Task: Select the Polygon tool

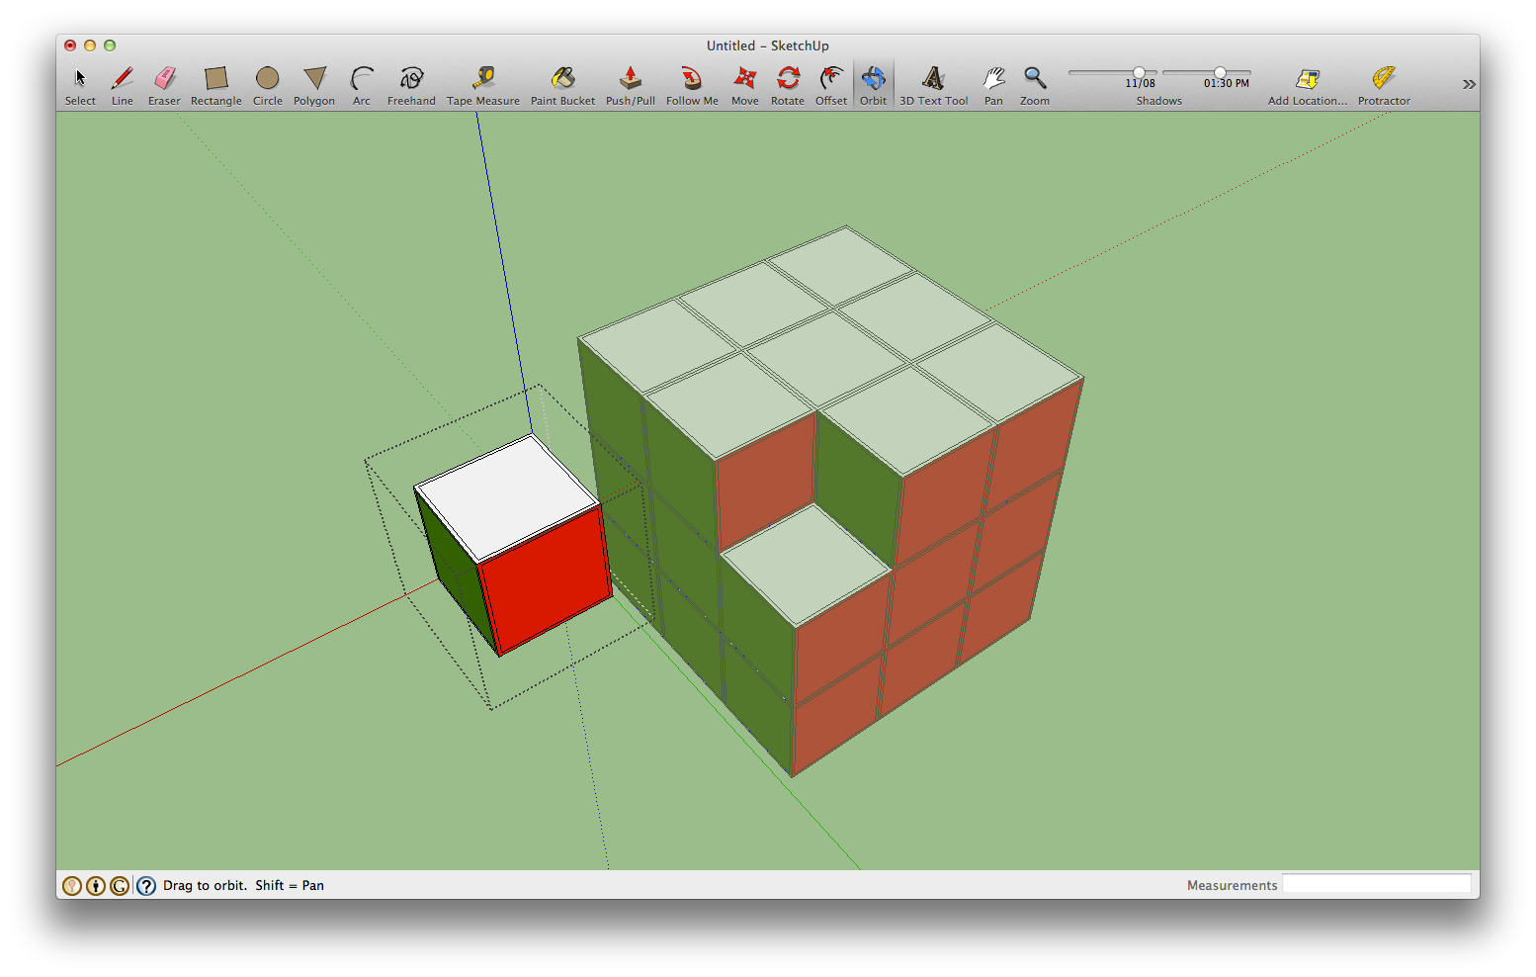Action: coord(313,79)
